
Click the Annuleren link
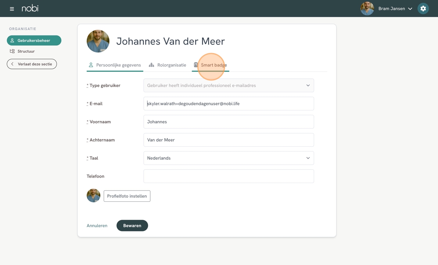97,226
